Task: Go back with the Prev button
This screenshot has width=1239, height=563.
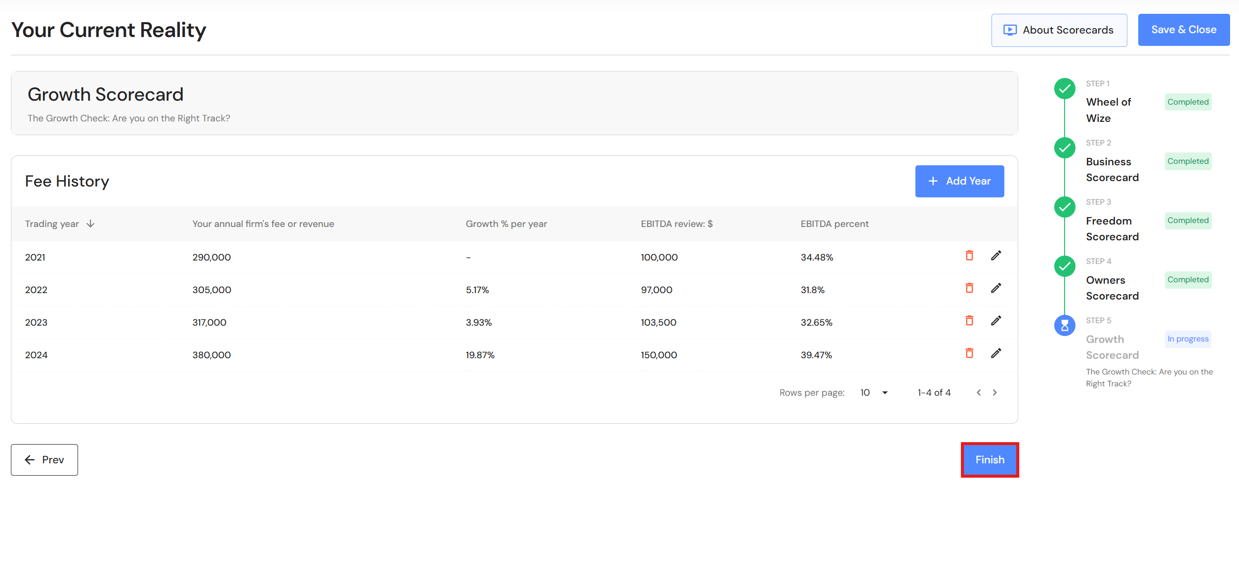Action: [44, 460]
